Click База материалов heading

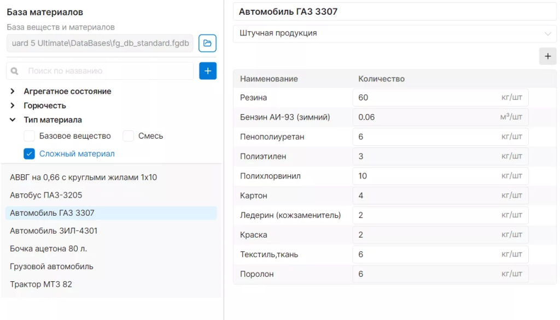45,12
